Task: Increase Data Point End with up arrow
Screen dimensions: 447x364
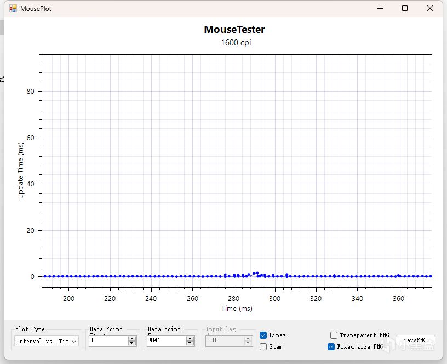Action: pos(190,339)
